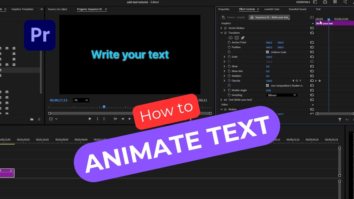This screenshot has width=354, height=199.
Task: Step back one frame in Program Monitor
Action: click(123, 119)
